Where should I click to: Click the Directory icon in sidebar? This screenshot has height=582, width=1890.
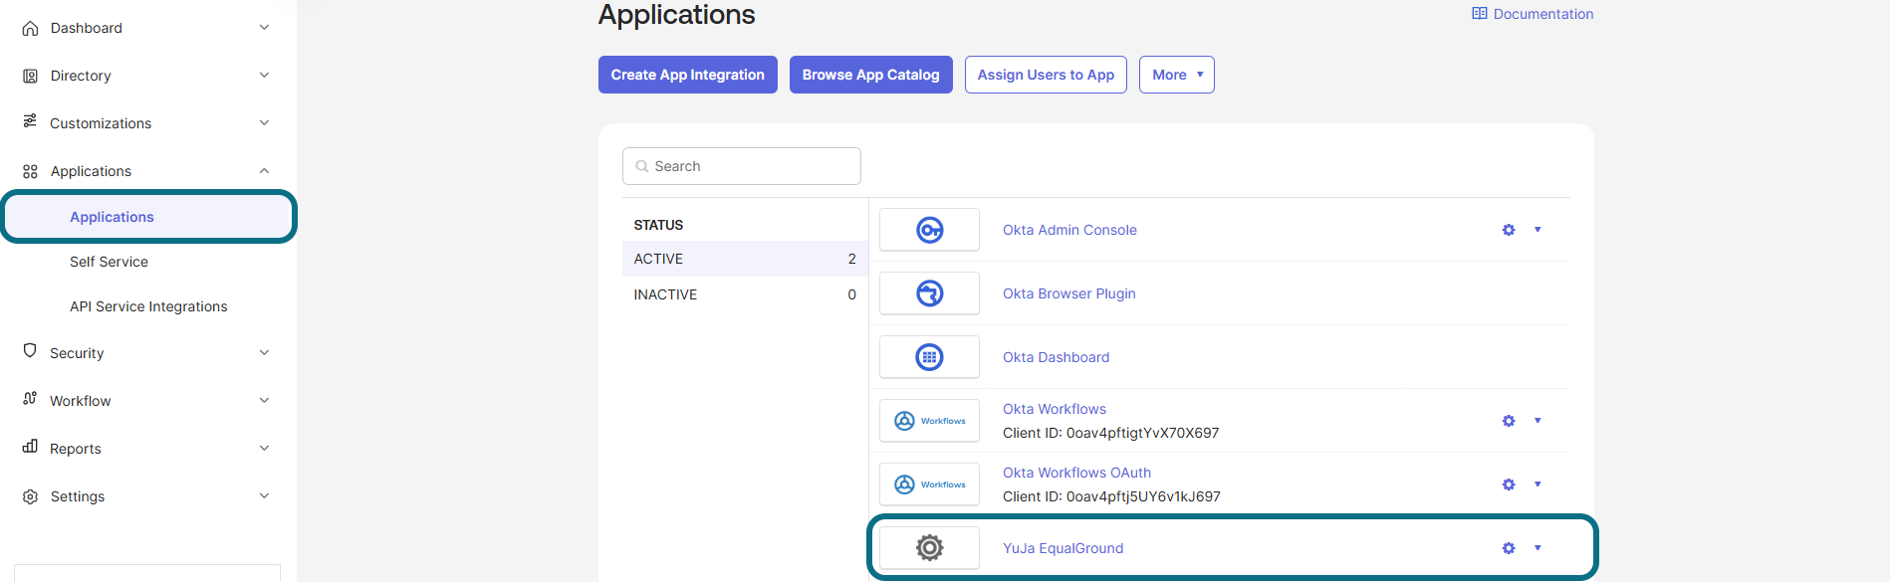31,76
